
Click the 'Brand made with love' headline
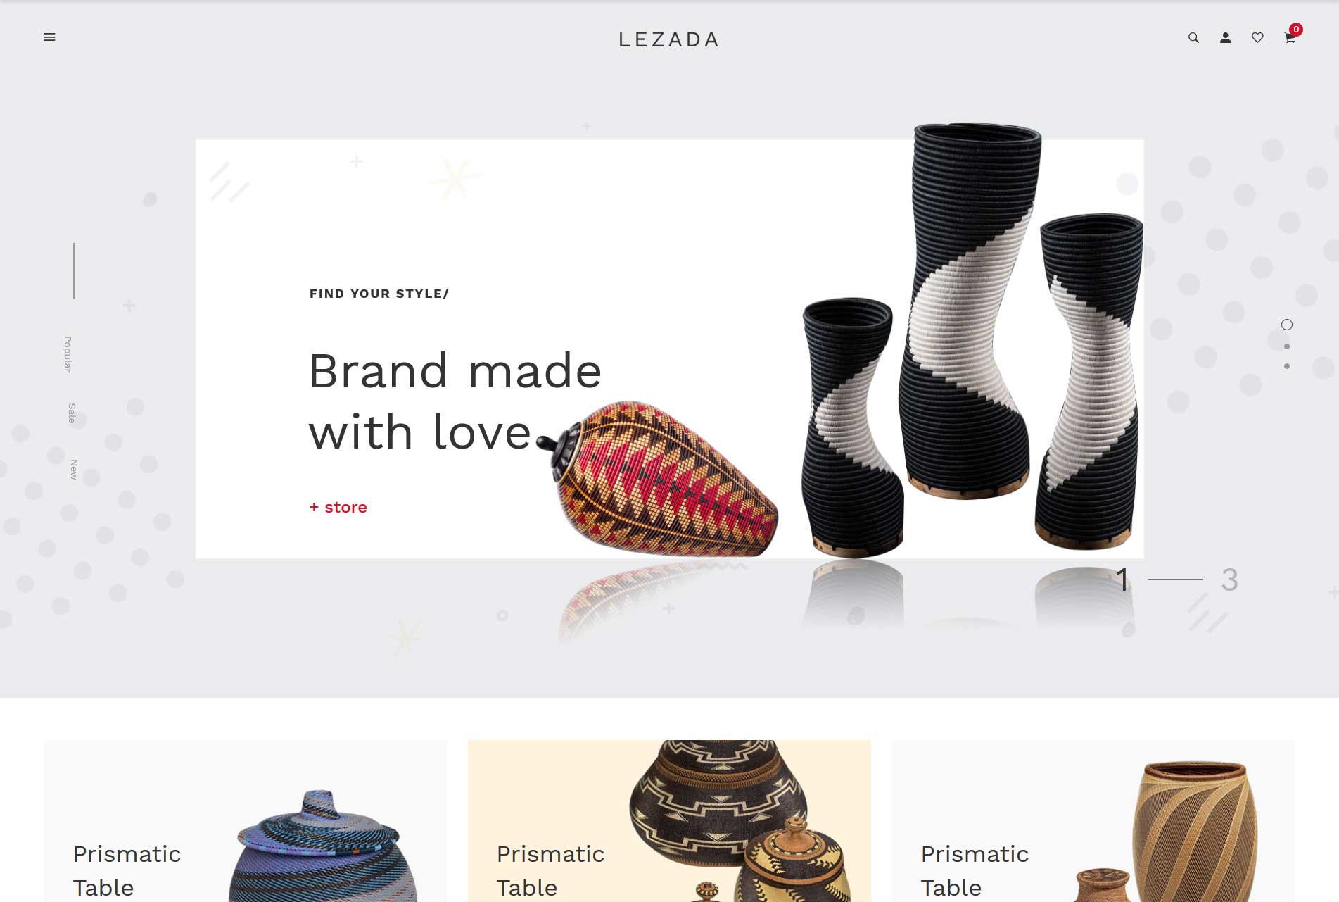(455, 401)
